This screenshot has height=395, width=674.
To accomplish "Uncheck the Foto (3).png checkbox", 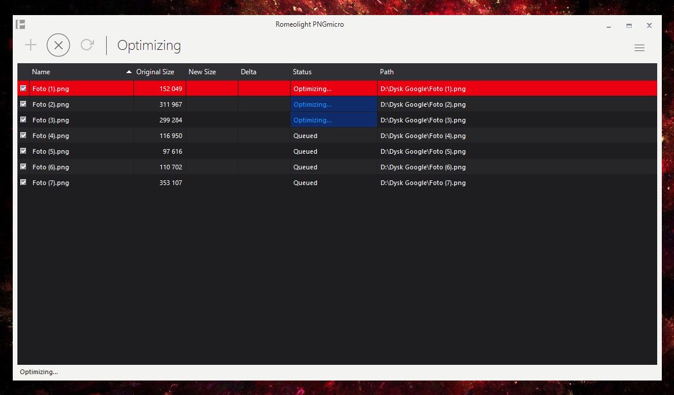I will point(23,120).
